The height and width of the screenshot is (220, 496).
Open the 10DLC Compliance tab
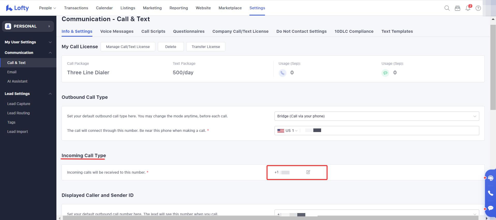coord(354,31)
